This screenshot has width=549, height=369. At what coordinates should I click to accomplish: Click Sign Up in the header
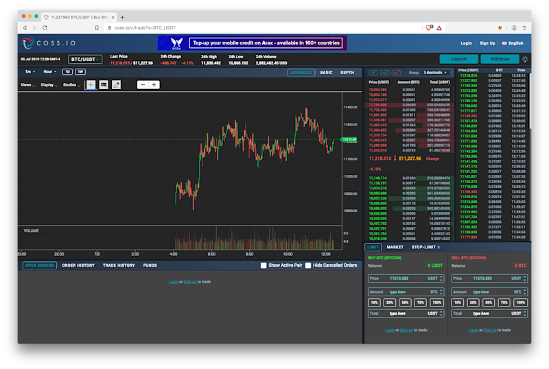(487, 43)
